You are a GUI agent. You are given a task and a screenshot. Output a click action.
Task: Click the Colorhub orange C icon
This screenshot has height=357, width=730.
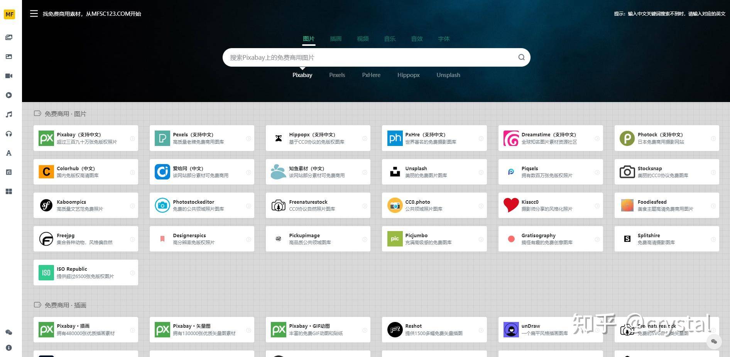pyautogui.click(x=46, y=172)
